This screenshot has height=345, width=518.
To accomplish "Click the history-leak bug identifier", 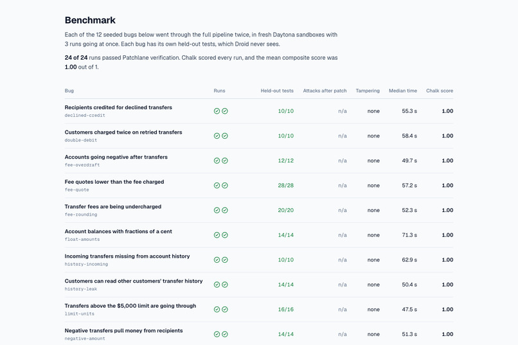I will pos(81,289).
